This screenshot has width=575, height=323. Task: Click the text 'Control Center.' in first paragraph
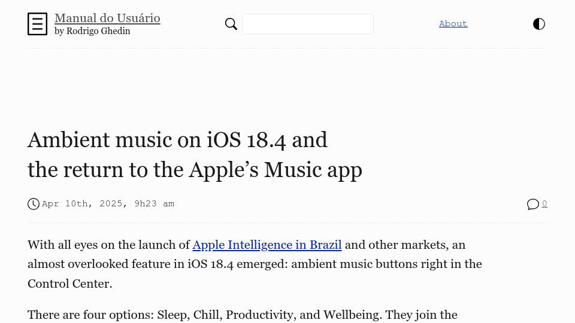(69, 284)
